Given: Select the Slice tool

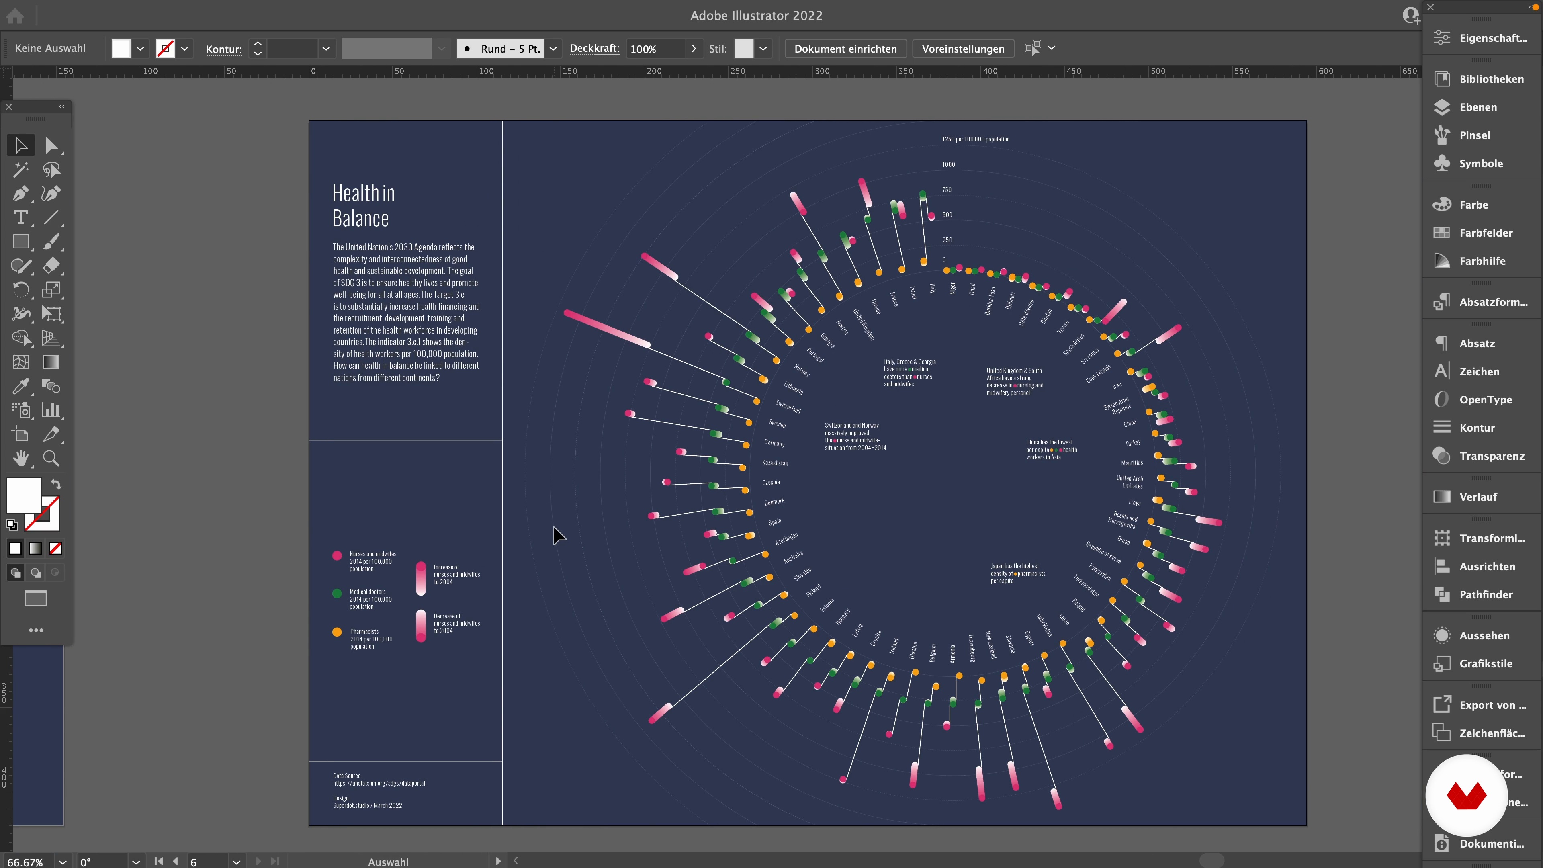Looking at the screenshot, I should [x=51, y=434].
